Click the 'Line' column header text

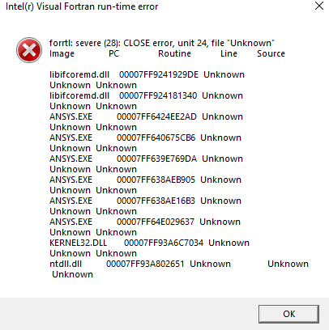click(x=229, y=53)
